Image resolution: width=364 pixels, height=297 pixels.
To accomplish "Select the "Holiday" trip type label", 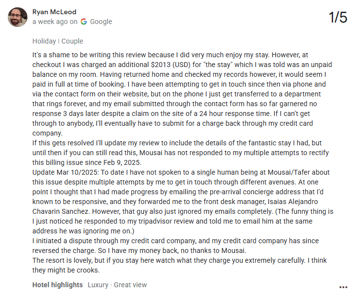I will click(44, 41).
